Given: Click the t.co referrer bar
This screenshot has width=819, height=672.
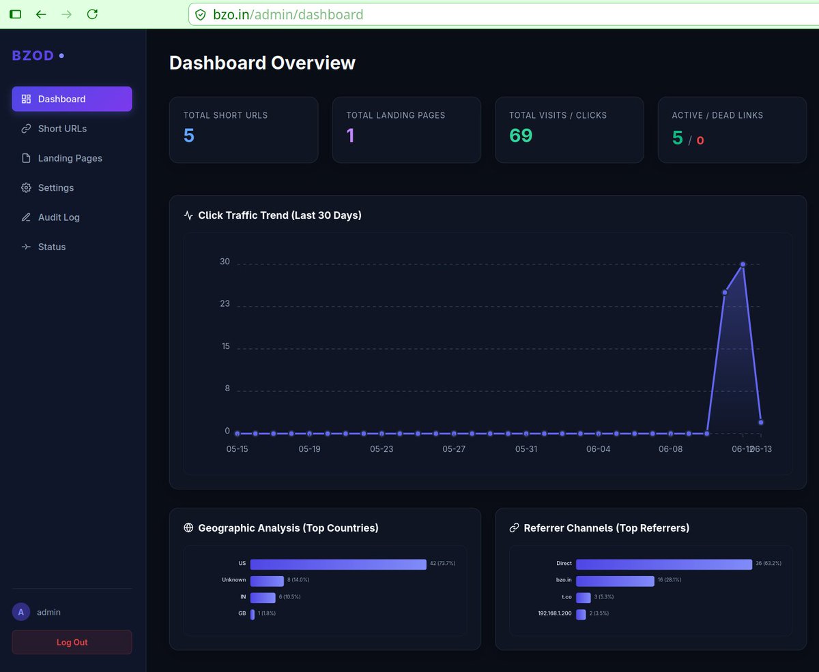Looking at the screenshot, I should pyautogui.click(x=584, y=598).
